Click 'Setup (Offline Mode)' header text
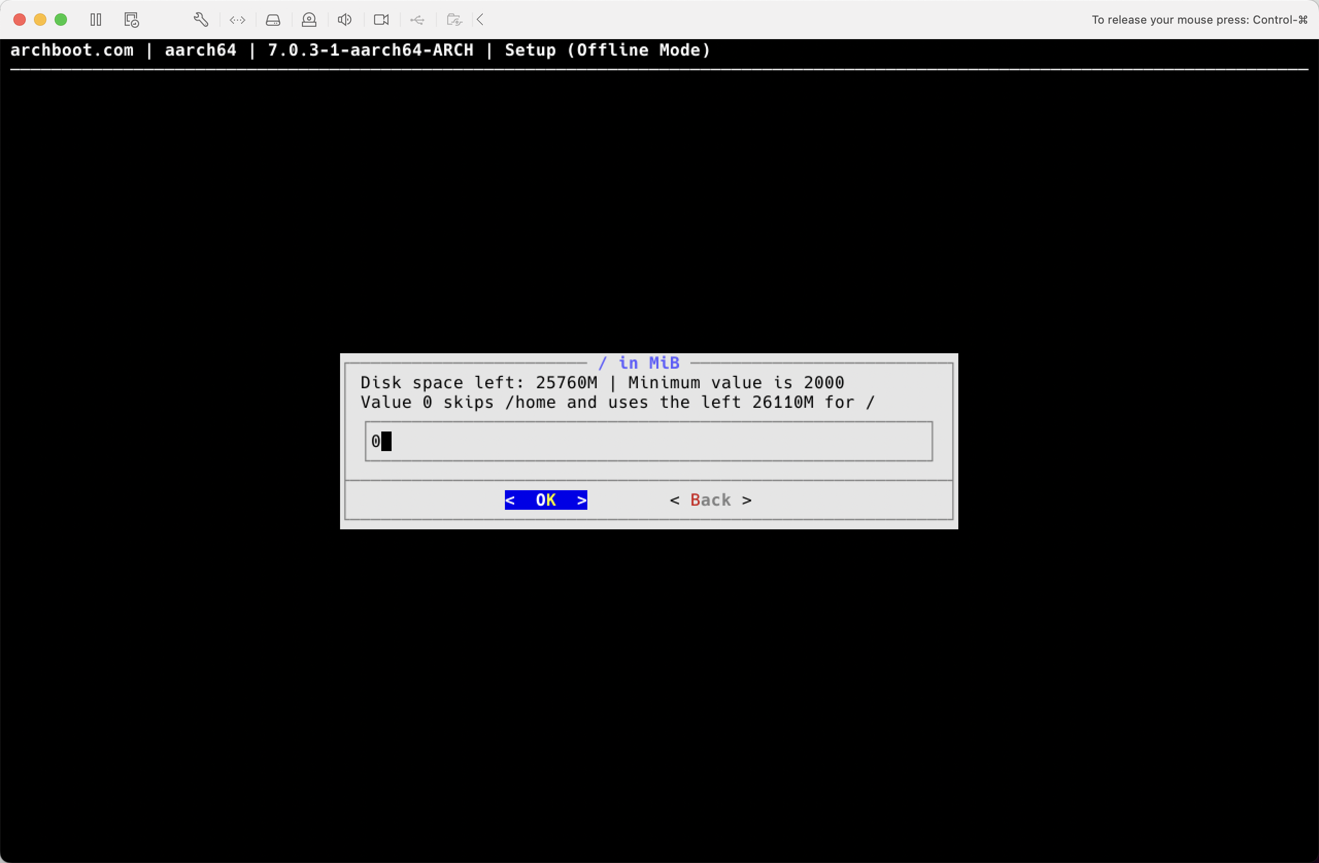Image resolution: width=1319 pixels, height=863 pixels. (x=607, y=50)
